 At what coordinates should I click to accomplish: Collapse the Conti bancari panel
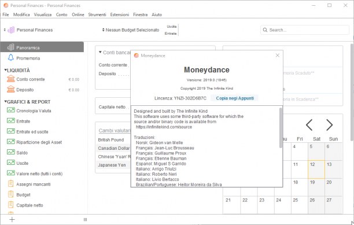[x=100, y=53]
